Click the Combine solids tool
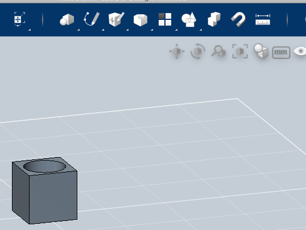The image size is (306, 230). [x=214, y=19]
